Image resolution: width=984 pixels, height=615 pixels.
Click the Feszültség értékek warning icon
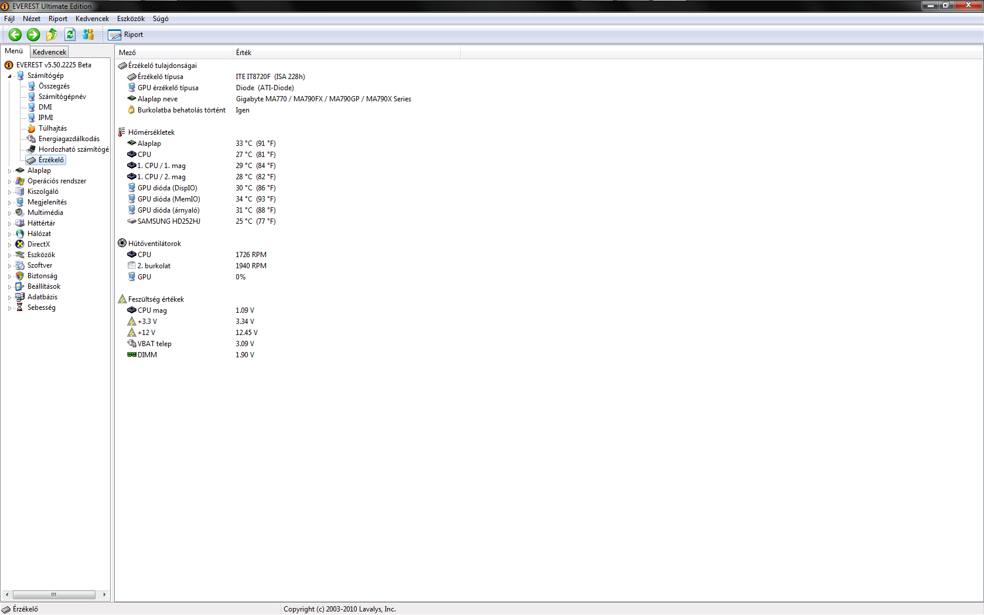tap(122, 299)
